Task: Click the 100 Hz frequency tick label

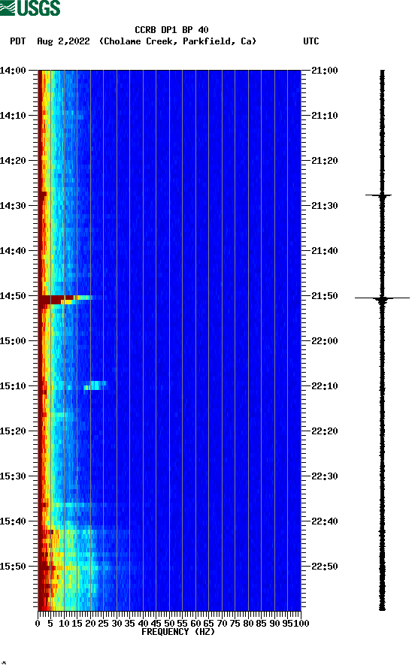Action: (301, 624)
